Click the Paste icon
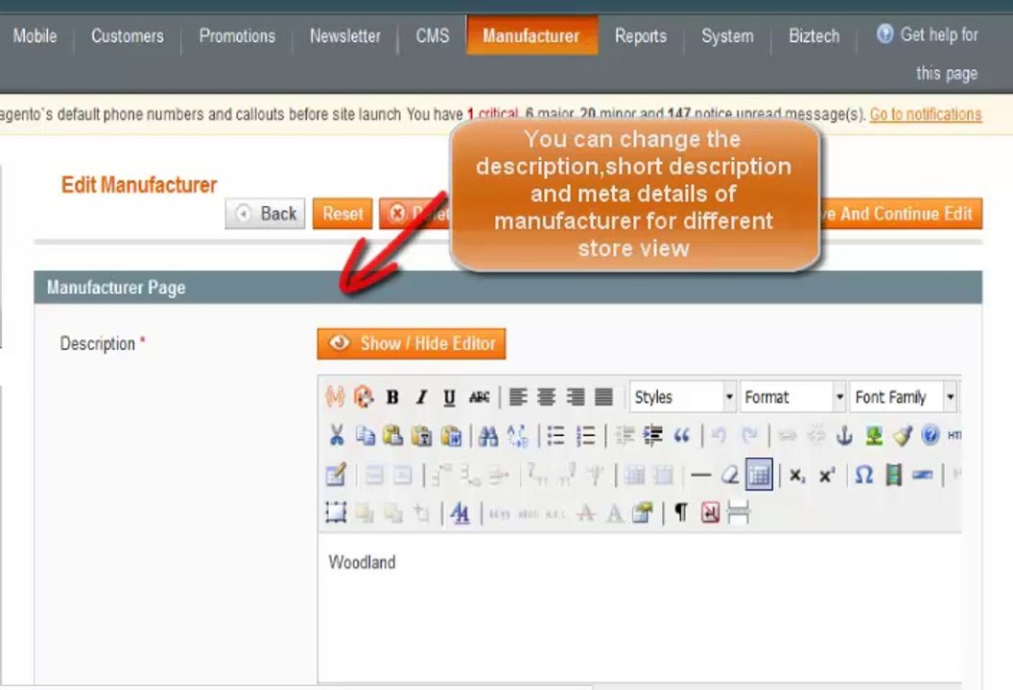 tap(392, 436)
